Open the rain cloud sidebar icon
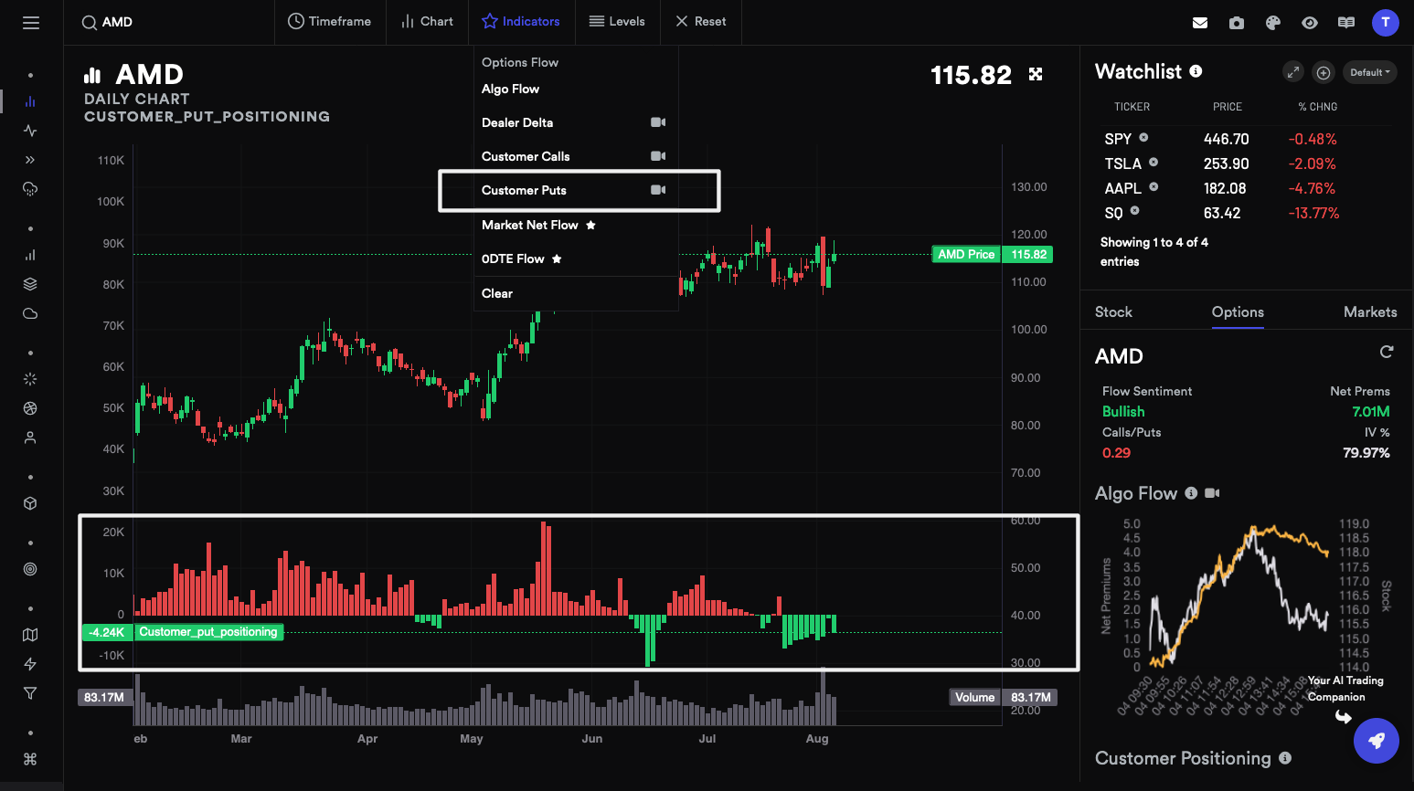1414x791 pixels. pyautogui.click(x=30, y=189)
